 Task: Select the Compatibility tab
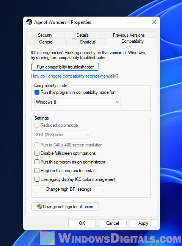[132, 41]
